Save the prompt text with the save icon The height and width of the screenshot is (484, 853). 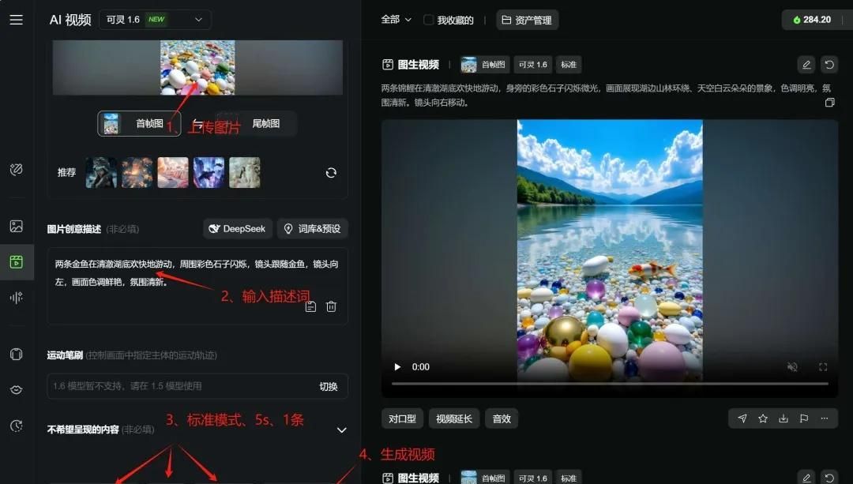point(310,306)
